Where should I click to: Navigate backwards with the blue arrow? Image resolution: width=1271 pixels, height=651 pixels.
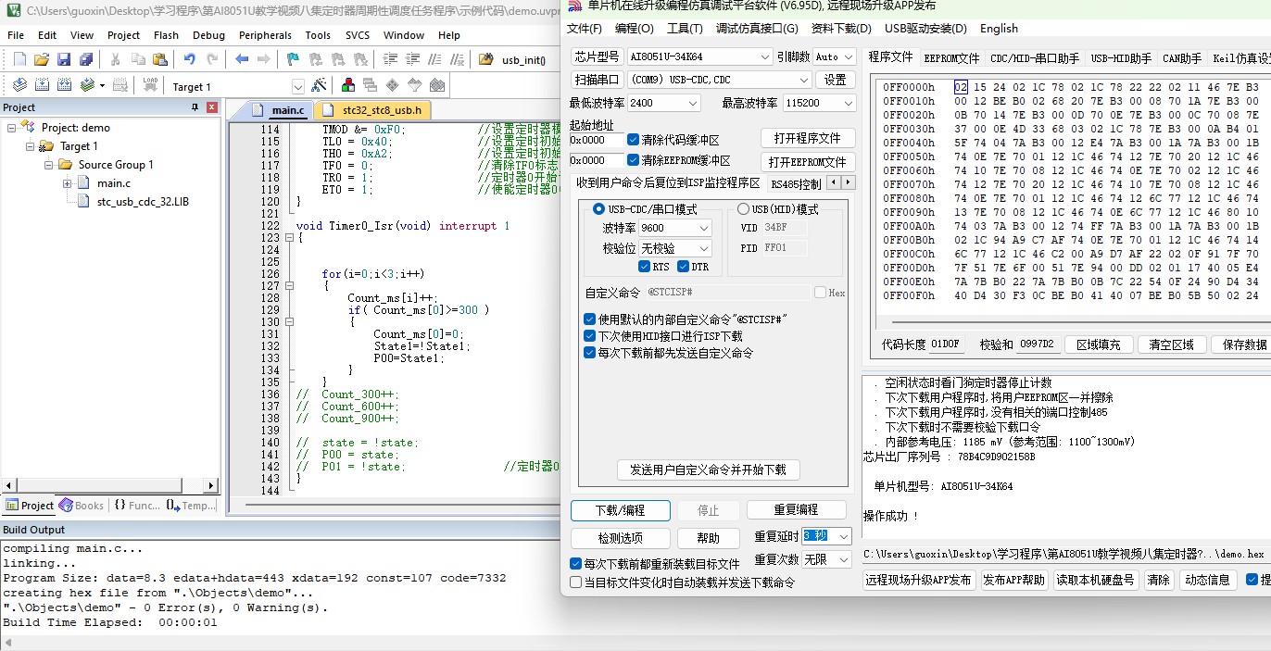[x=242, y=59]
